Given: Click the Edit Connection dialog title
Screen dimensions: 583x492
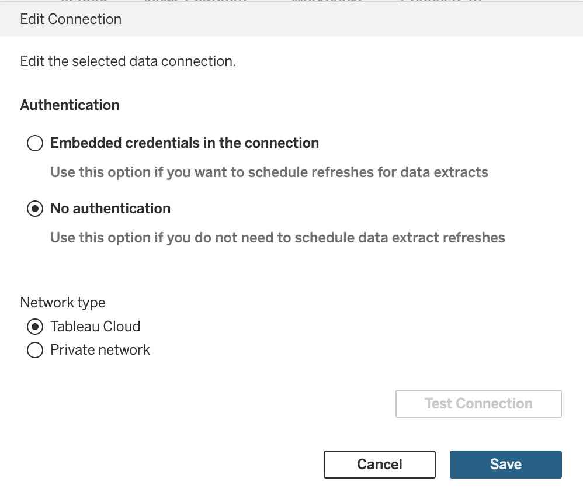Looking at the screenshot, I should click(x=71, y=19).
